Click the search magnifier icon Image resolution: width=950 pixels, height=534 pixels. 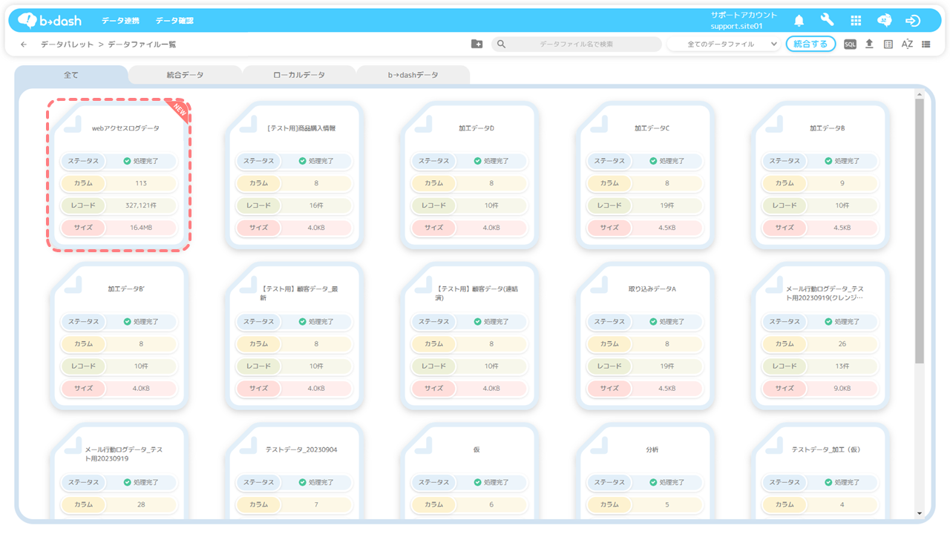(502, 44)
